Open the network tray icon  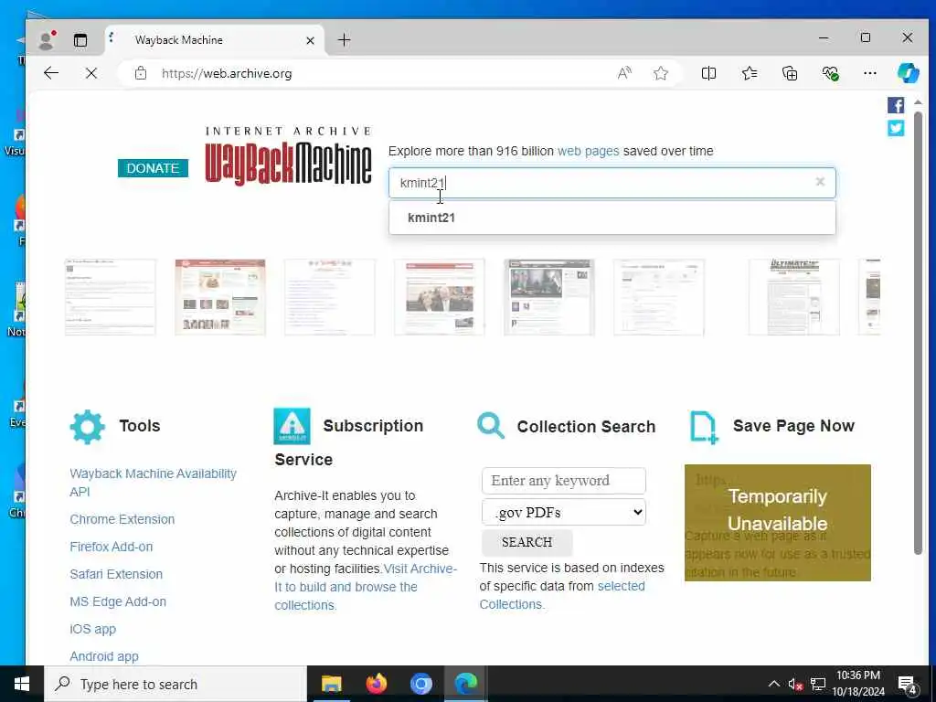point(818,684)
